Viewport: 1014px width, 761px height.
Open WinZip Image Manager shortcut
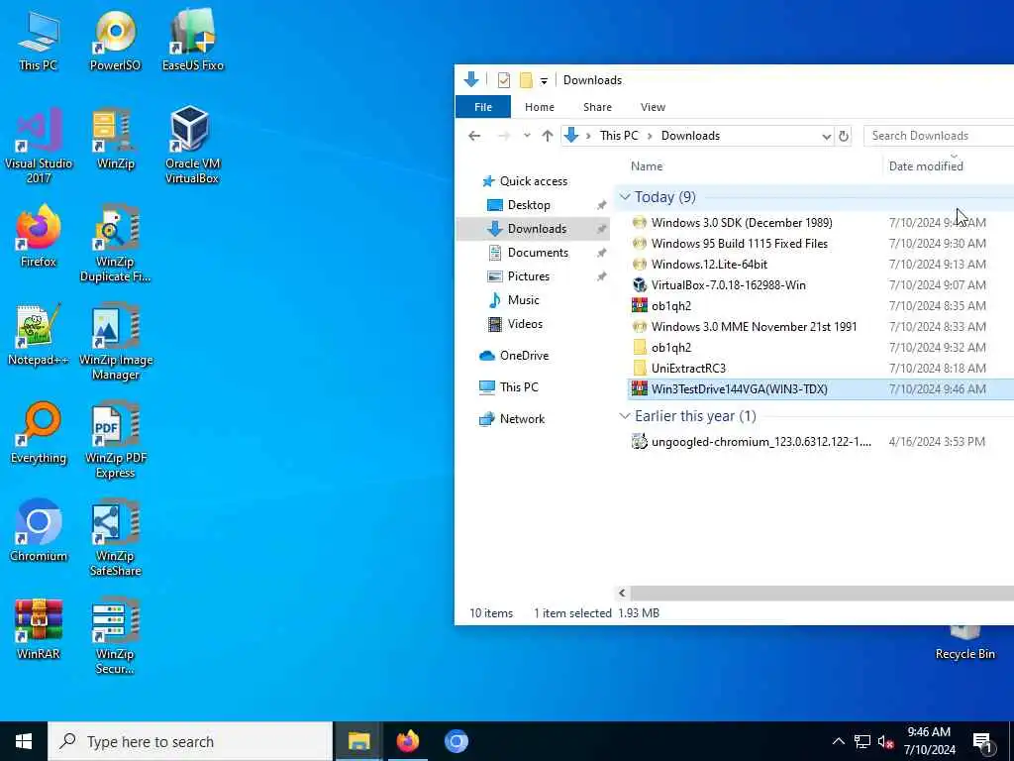tap(115, 342)
